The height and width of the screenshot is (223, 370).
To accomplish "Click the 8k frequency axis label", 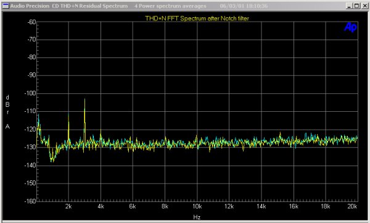I will [165, 206].
